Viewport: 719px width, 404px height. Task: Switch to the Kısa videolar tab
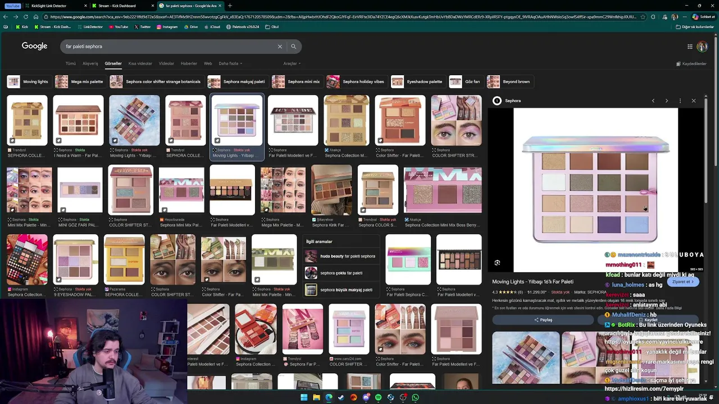[x=140, y=63]
